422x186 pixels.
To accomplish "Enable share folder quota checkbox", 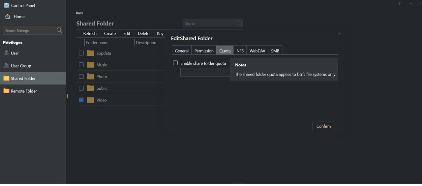I will (x=175, y=63).
